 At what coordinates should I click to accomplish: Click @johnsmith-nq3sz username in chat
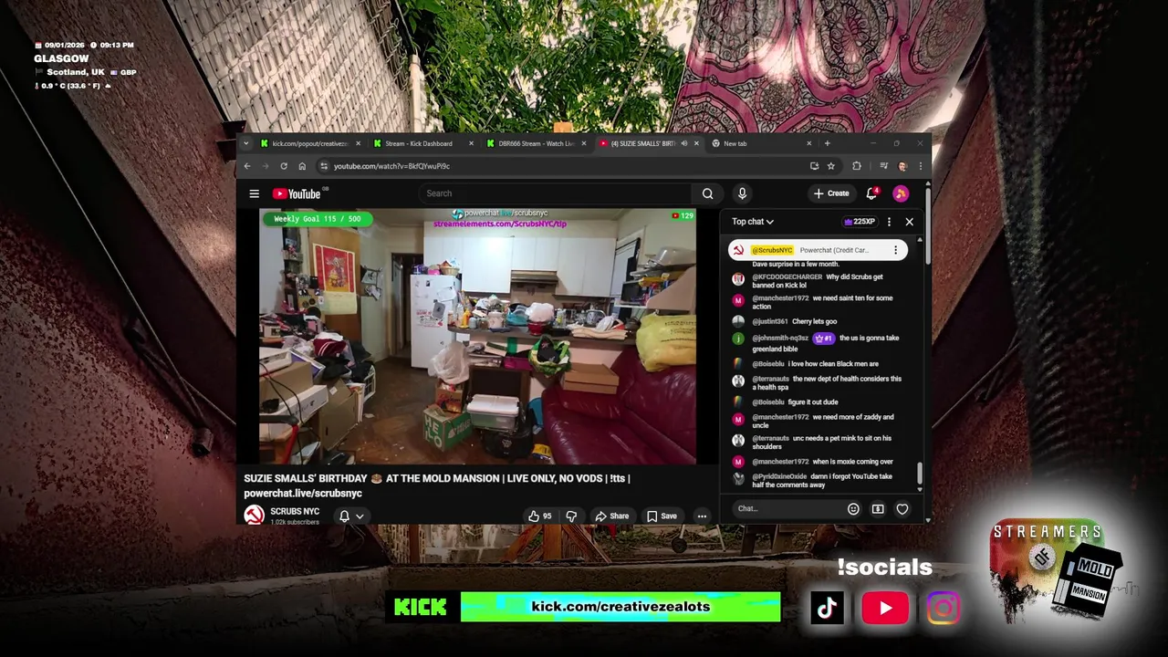[780, 338]
